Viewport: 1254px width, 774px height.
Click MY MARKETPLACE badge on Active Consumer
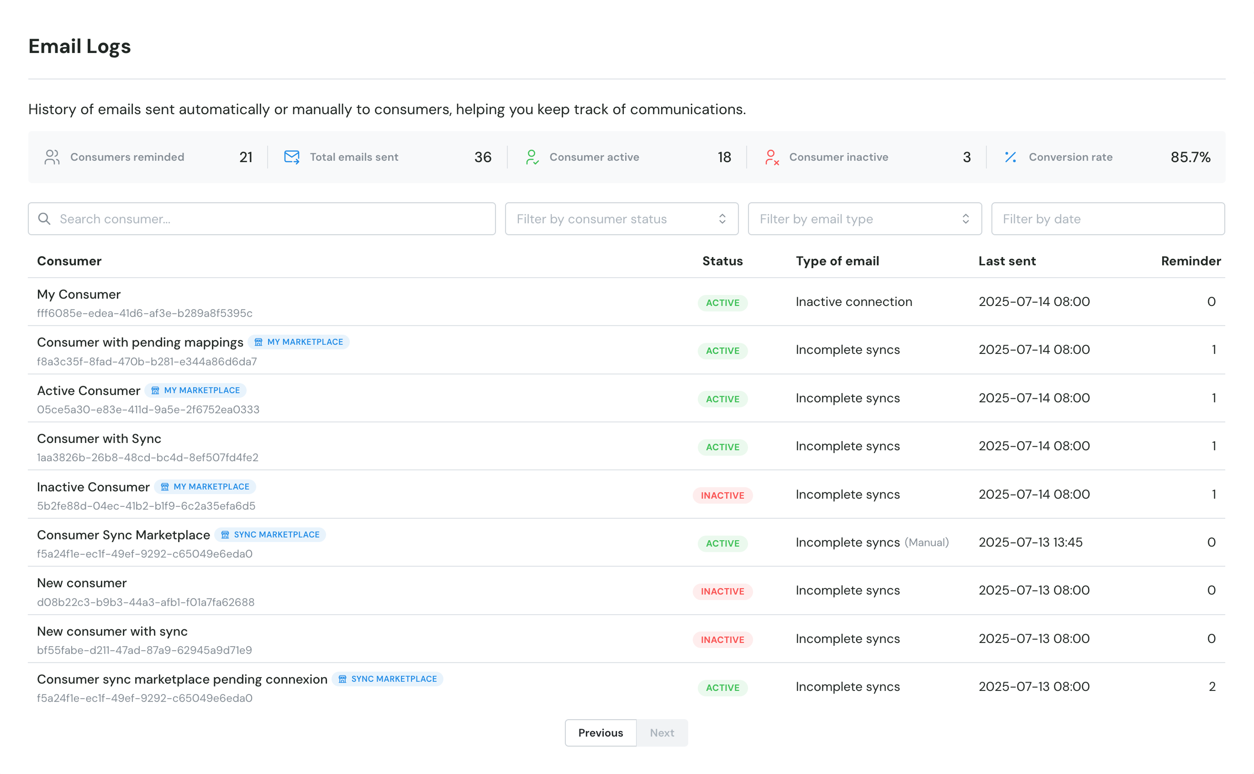(x=195, y=390)
